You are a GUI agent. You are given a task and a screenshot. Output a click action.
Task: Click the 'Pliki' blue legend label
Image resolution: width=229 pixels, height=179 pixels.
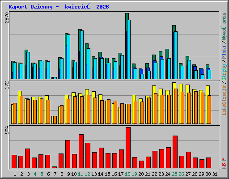(224, 52)
